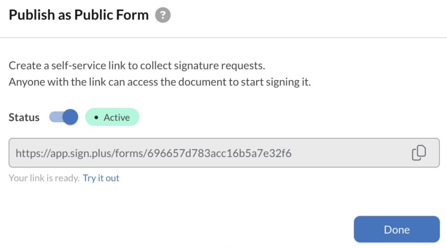Click the clipboard icon in the URL box

pos(419,153)
